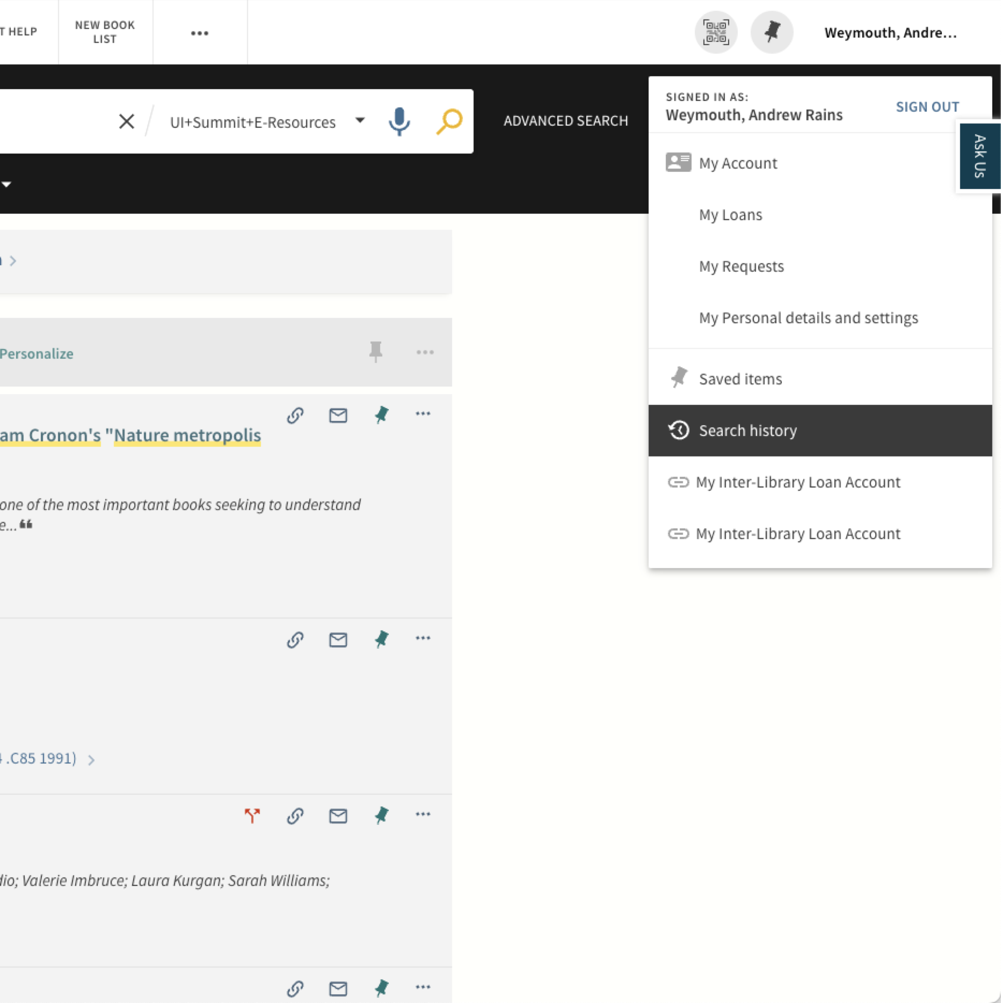Click the quotation-mark icon after the snippet
The height and width of the screenshot is (1003, 1003).
click(26, 525)
